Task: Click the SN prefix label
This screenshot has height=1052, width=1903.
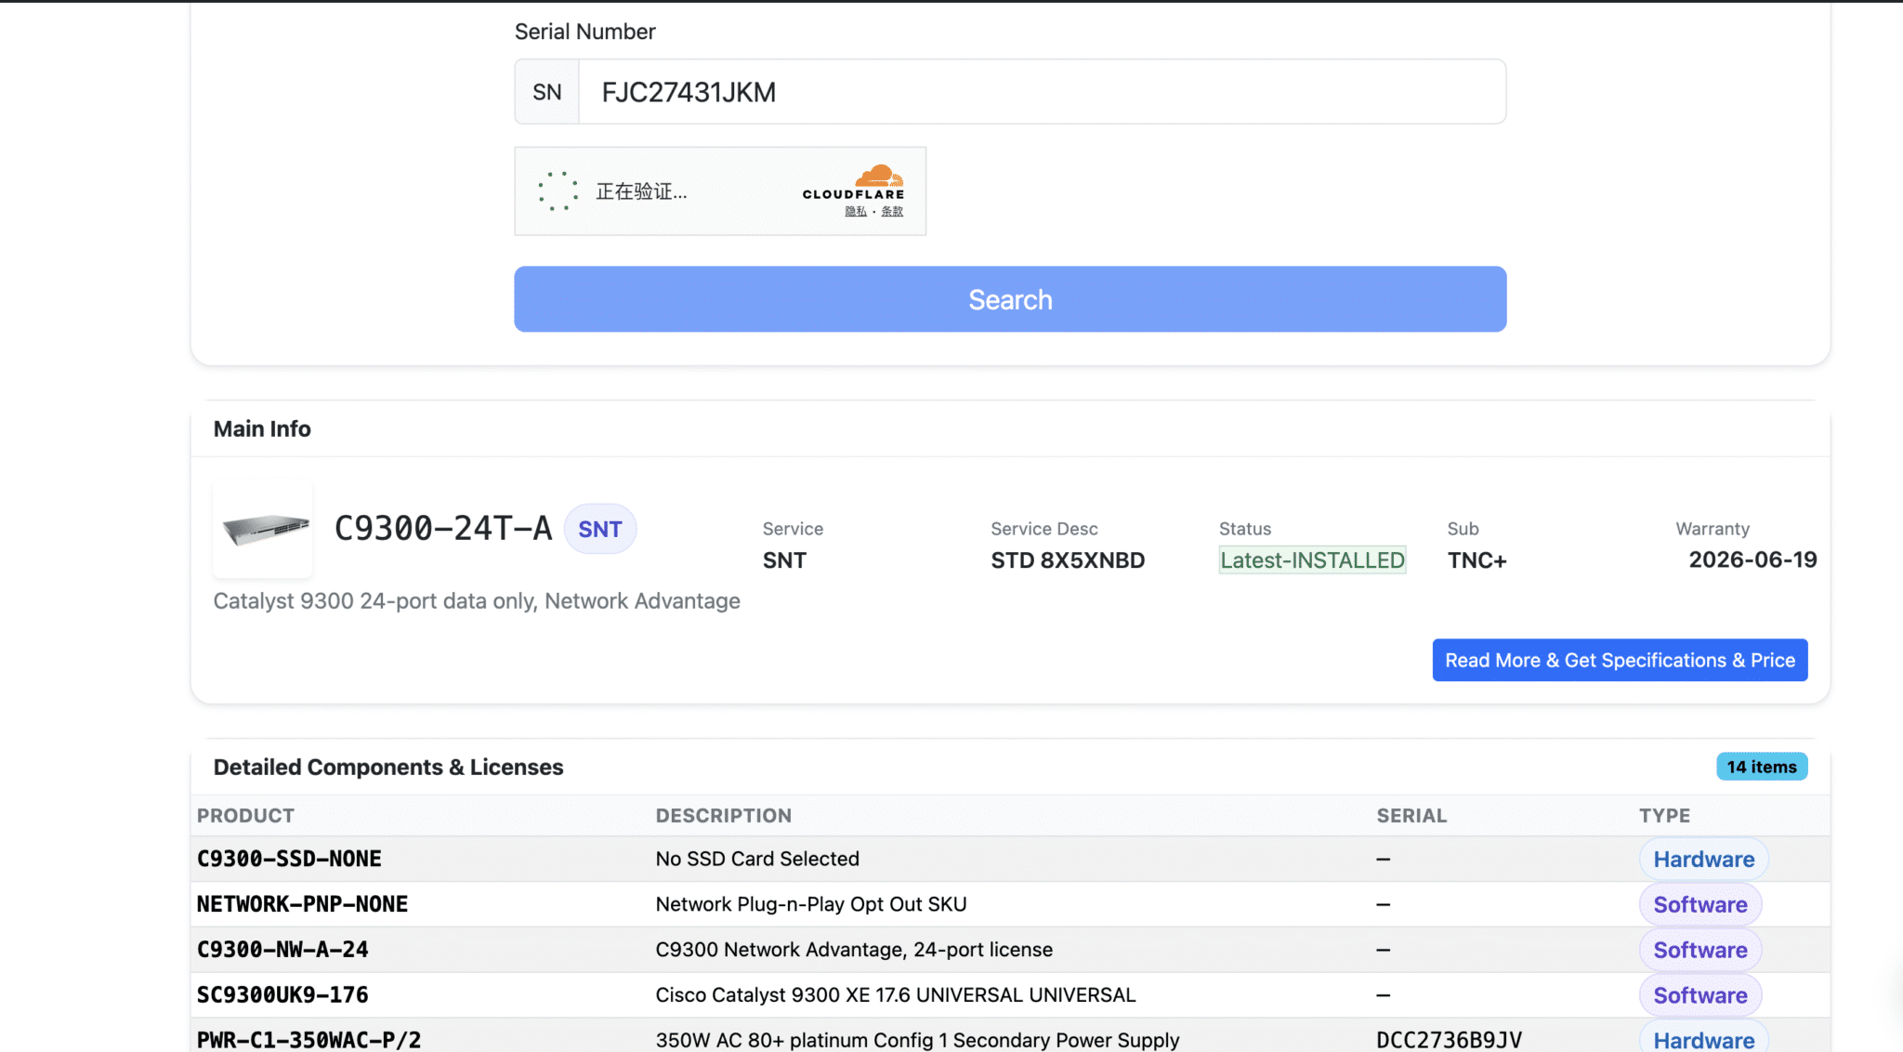Action: pos(546,92)
